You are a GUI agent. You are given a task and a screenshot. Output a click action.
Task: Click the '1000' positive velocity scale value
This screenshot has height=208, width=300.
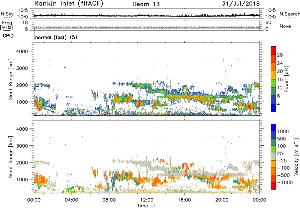(x=283, y=131)
